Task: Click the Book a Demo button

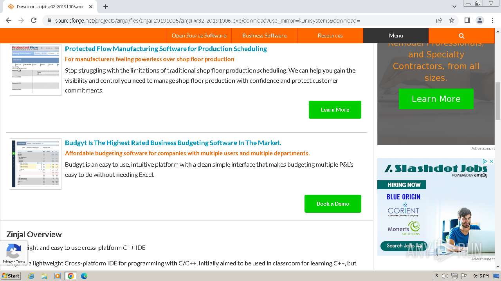Action: click(333, 204)
